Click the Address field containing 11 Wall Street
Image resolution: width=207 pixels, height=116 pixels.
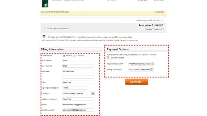coord(78,72)
